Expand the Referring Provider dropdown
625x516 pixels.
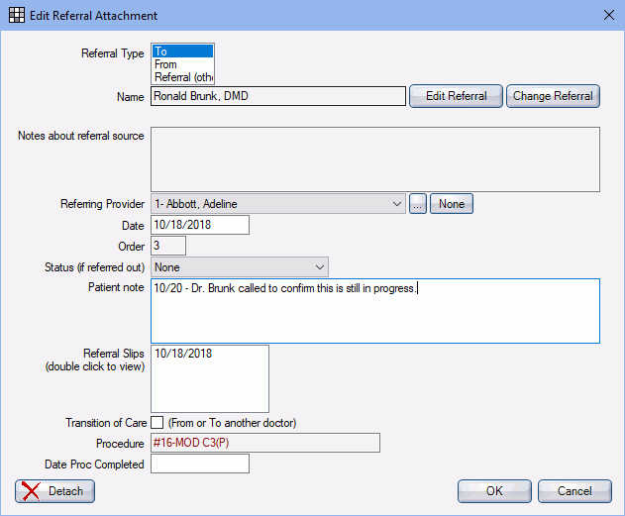point(397,204)
